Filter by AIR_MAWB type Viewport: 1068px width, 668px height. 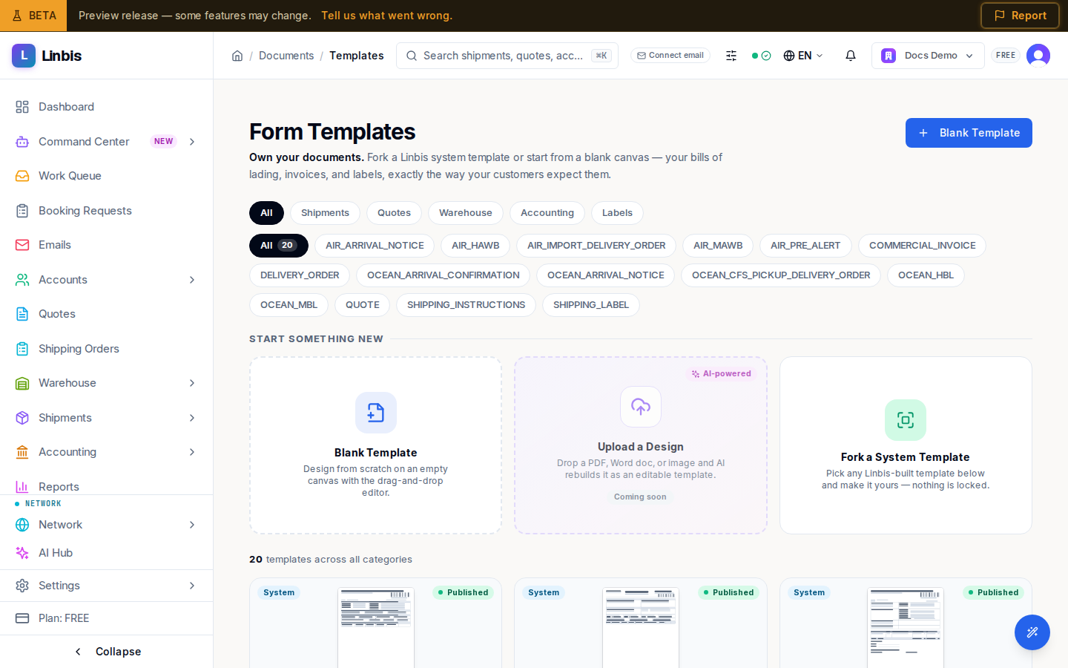pyautogui.click(x=718, y=246)
